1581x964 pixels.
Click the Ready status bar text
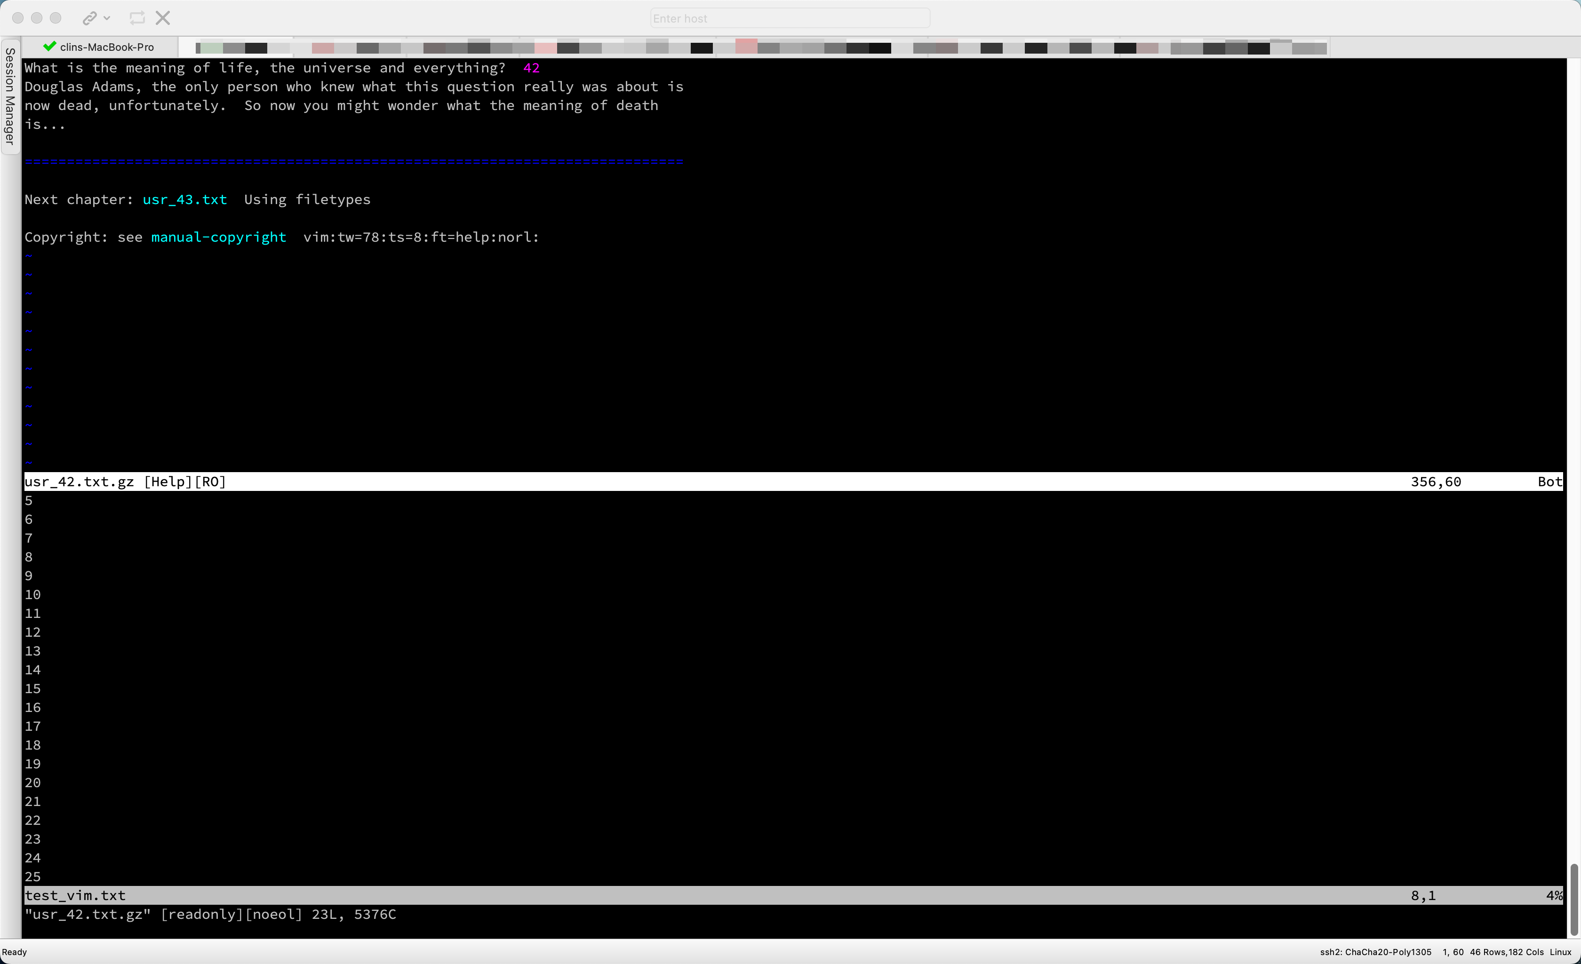[15, 952]
